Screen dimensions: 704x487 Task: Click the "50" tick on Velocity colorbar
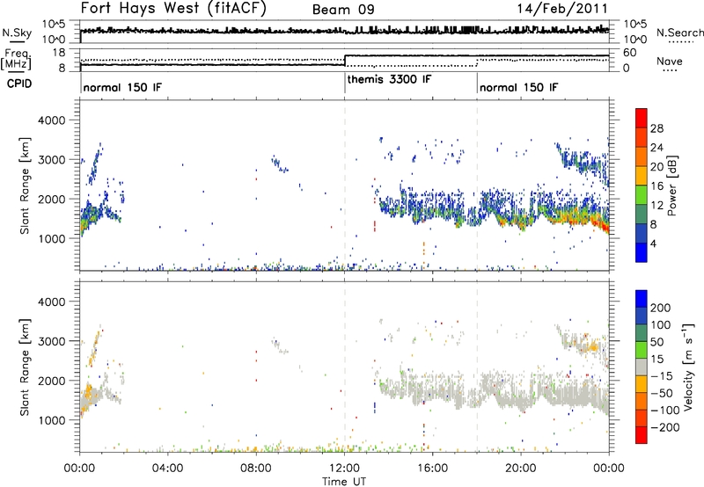(656, 342)
